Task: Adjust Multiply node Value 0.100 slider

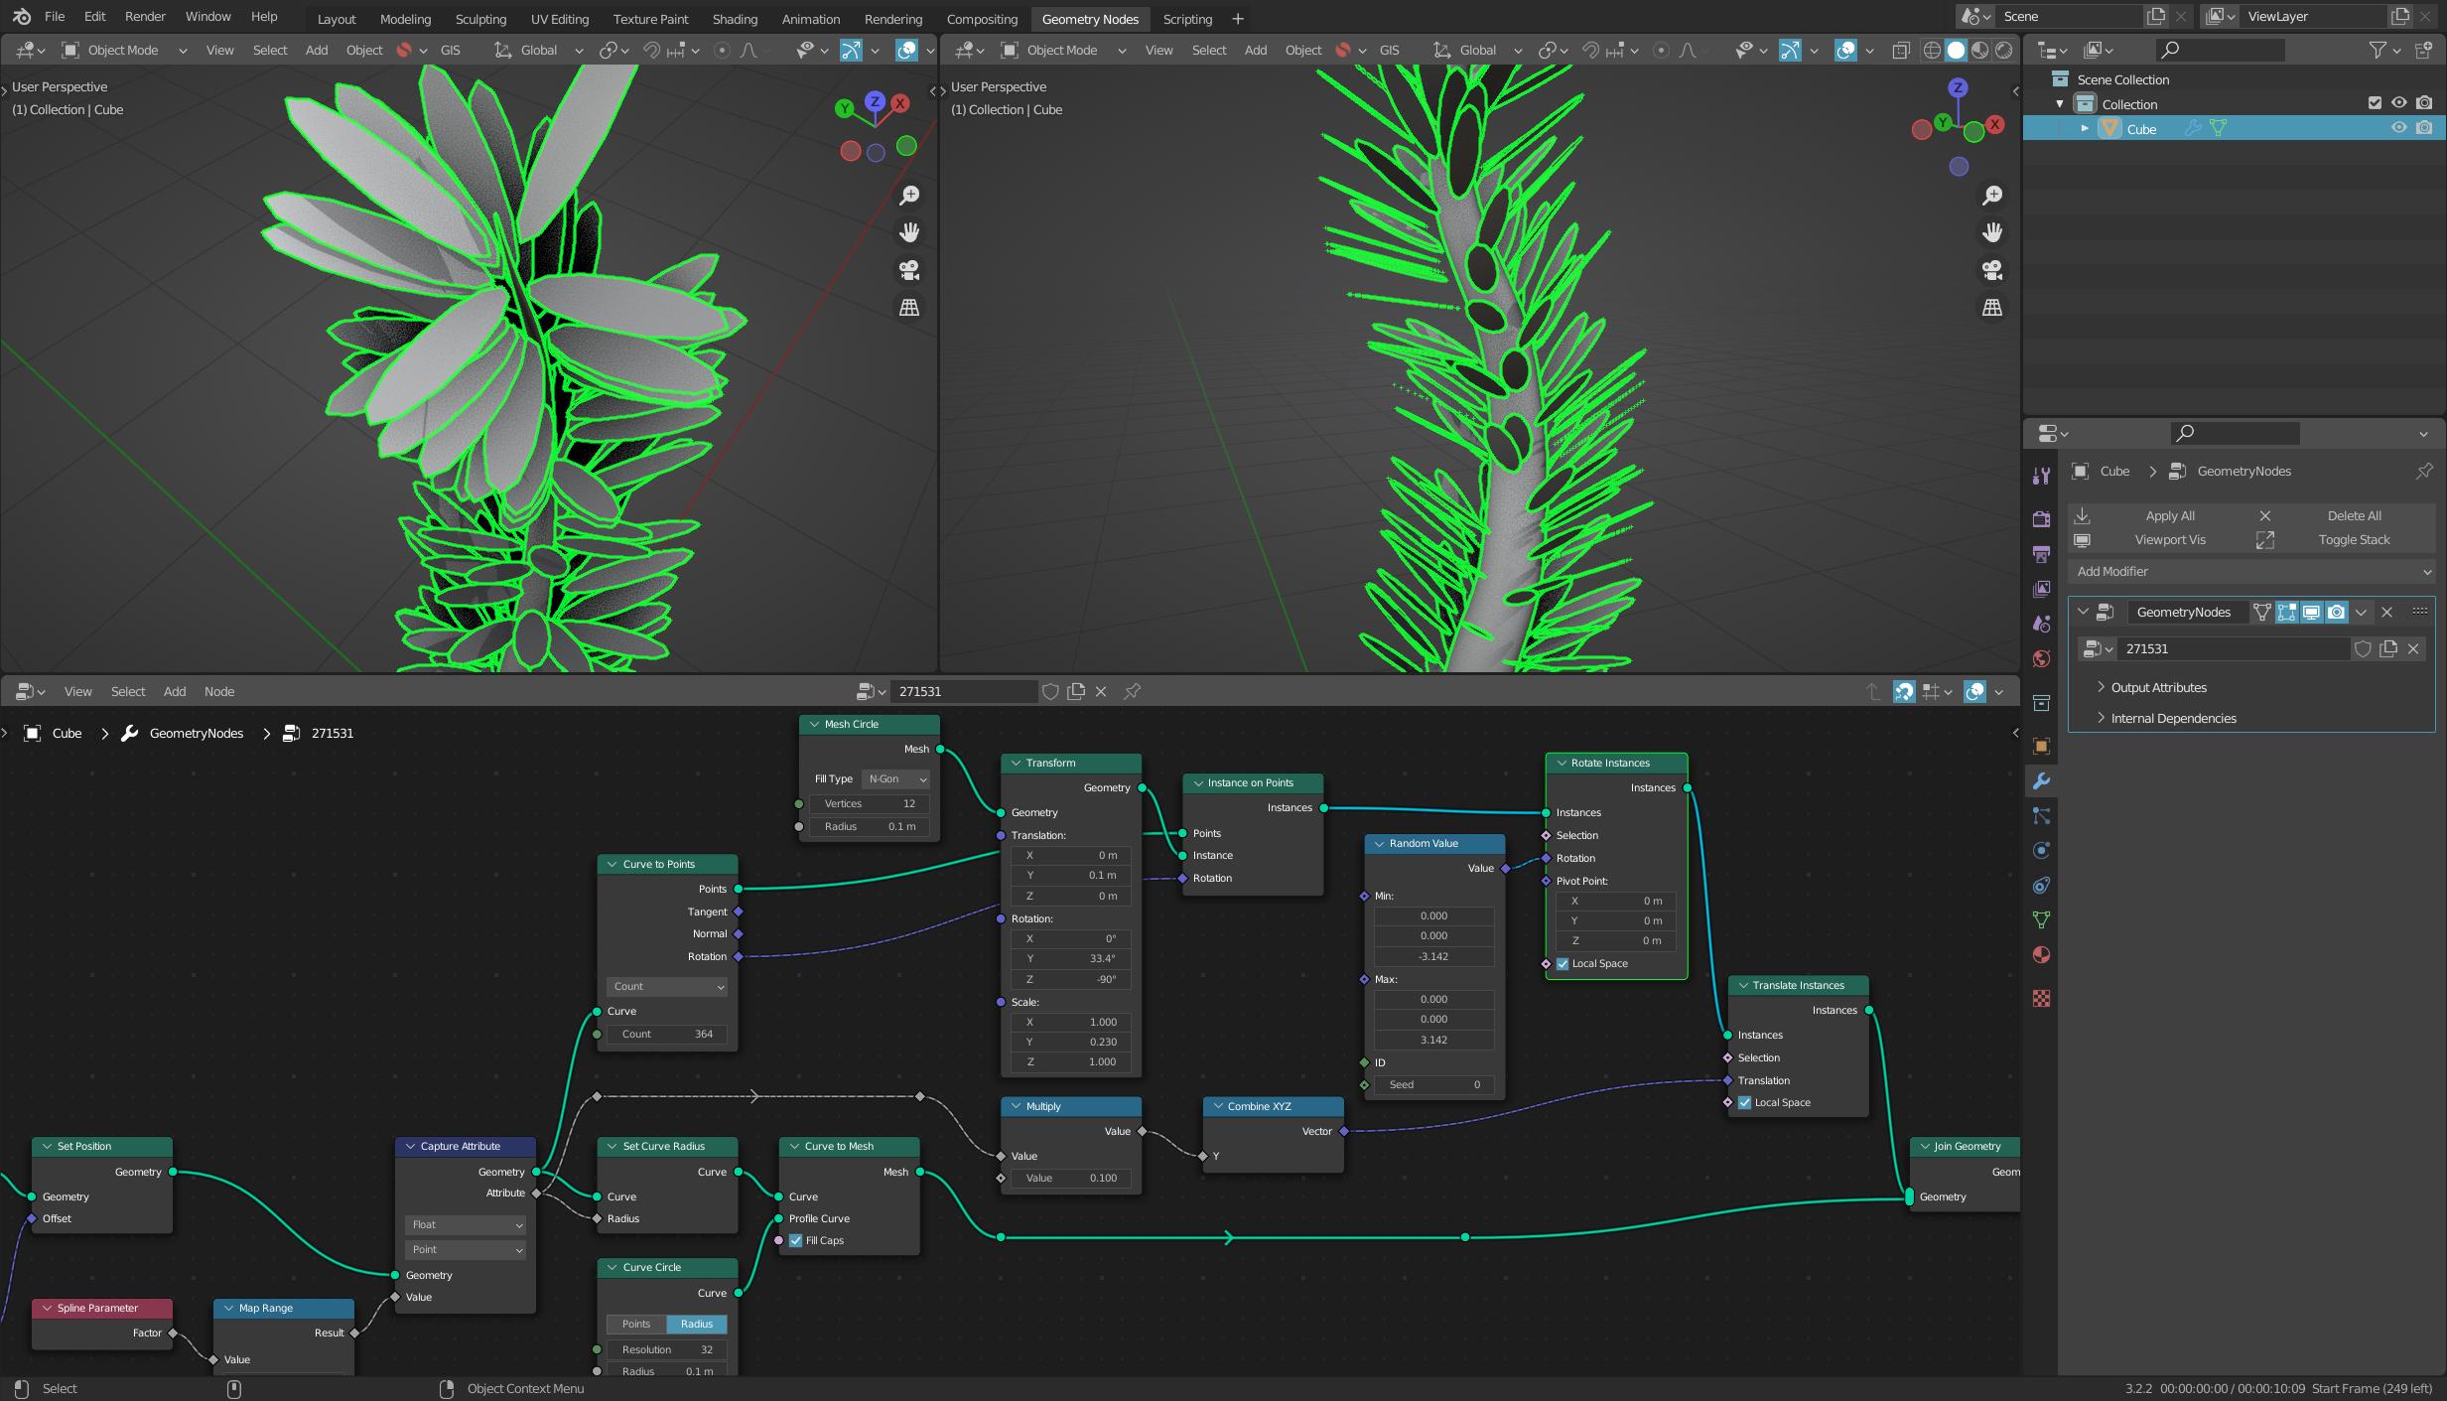Action: point(1070,1179)
